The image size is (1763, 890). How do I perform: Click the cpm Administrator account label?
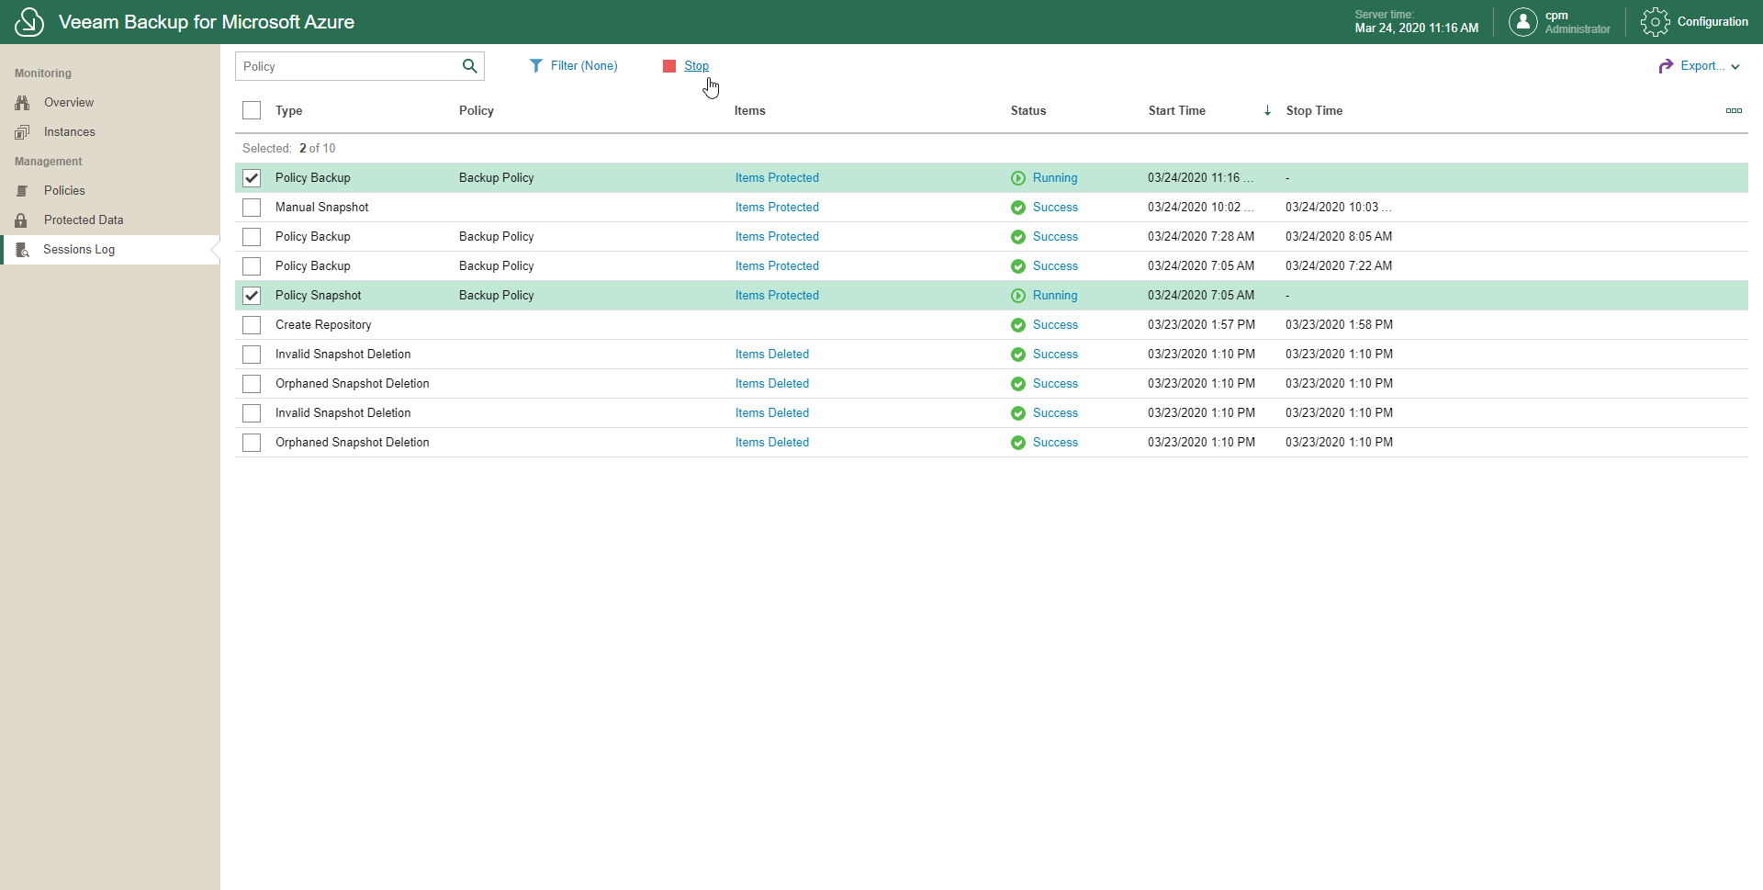pyautogui.click(x=1578, y=22)
